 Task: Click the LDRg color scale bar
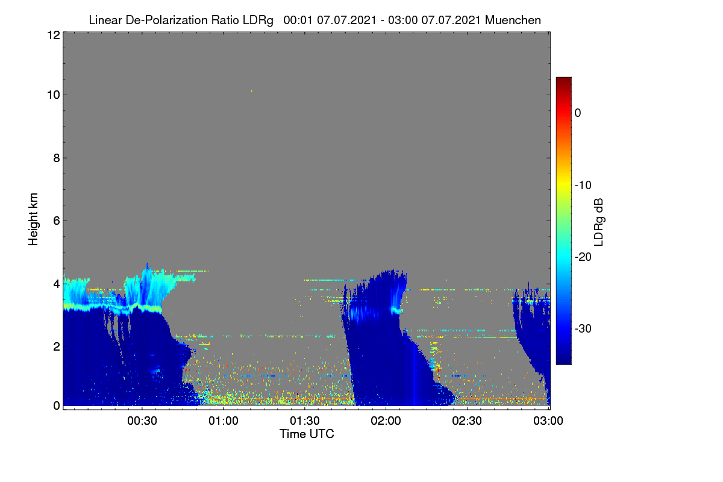563,221
